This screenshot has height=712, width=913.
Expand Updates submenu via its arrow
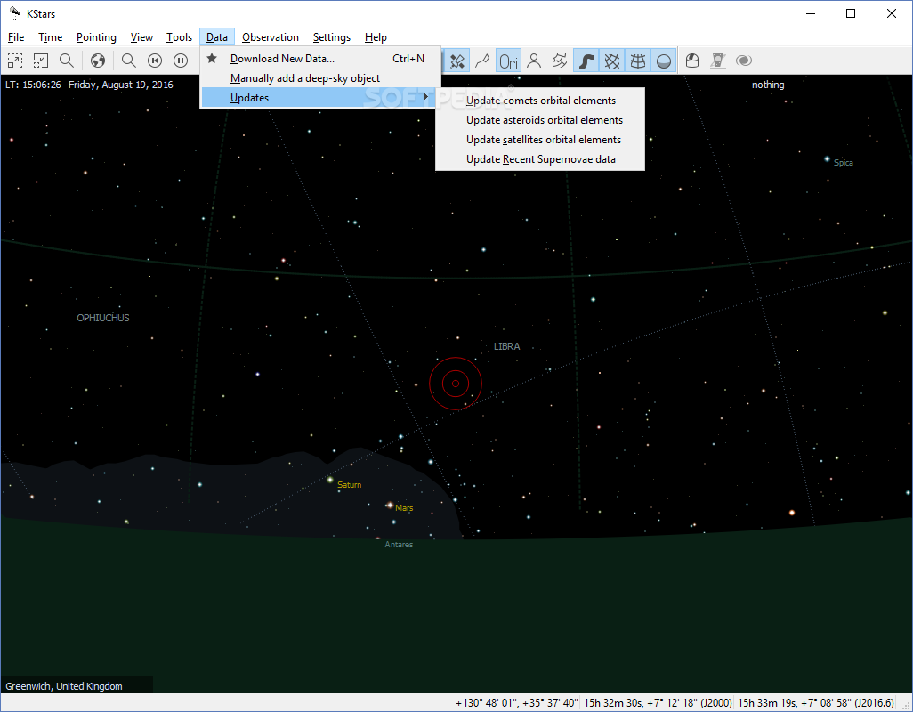point(427,97)
